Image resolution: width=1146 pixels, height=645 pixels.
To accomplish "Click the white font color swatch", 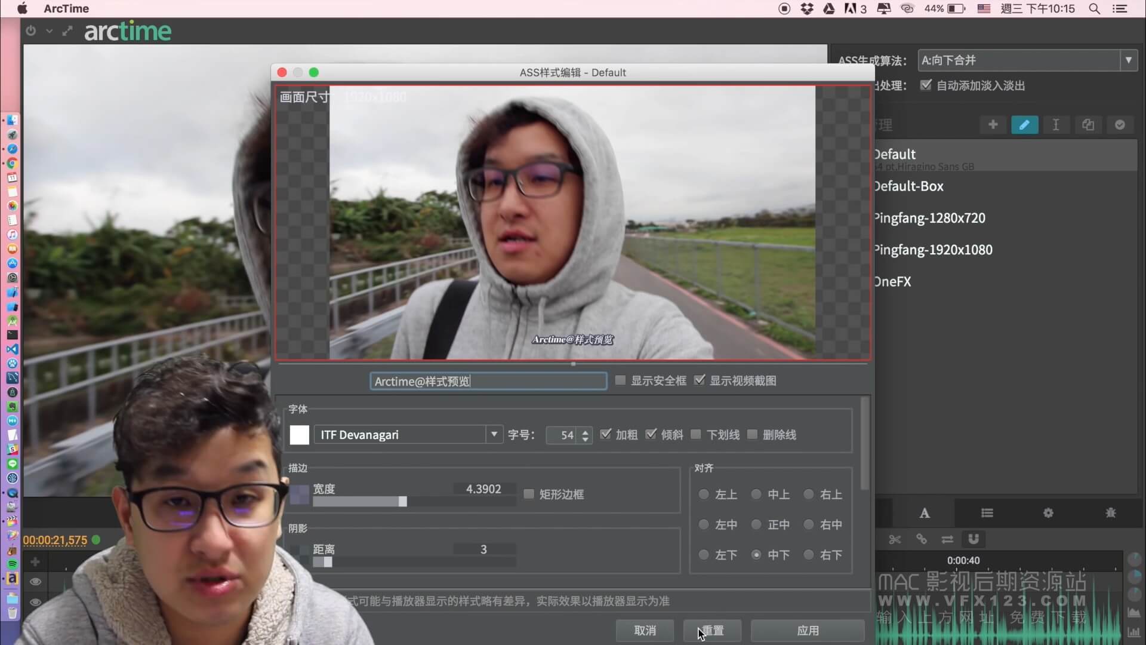I will coord(300,435).
